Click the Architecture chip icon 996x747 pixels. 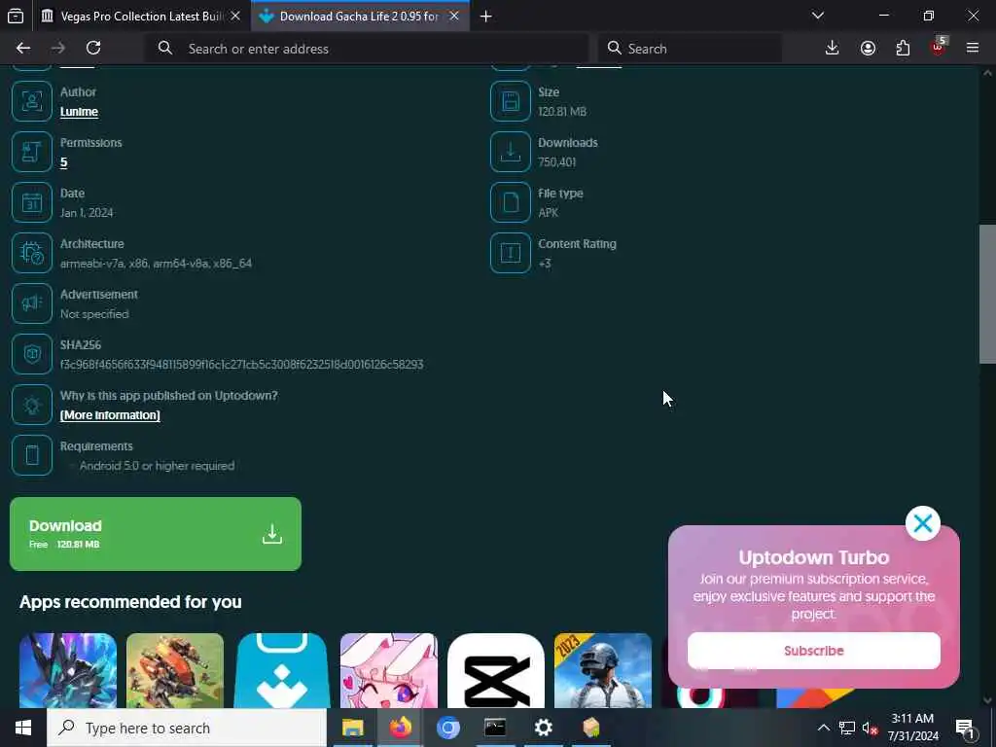pos(32,253)
